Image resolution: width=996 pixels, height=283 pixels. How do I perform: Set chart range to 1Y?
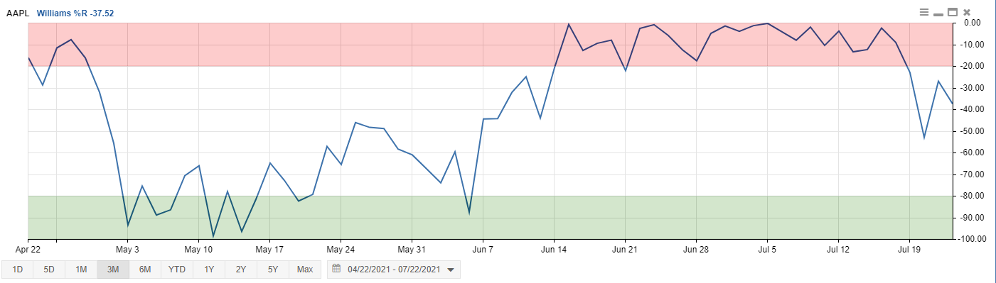pyautogui.click(x=209, y=270)
